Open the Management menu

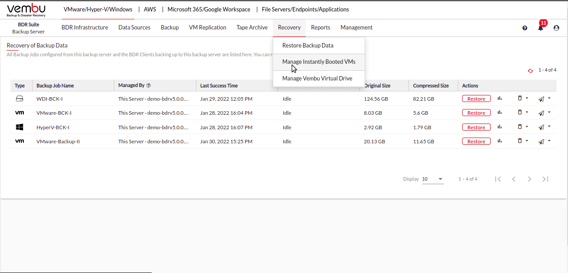356,27
